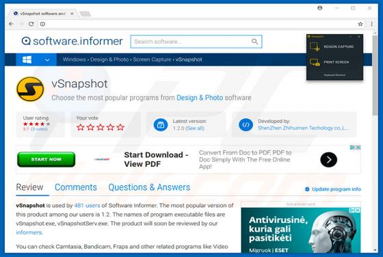Click the black arrow ad button

(x=328, y=160)
